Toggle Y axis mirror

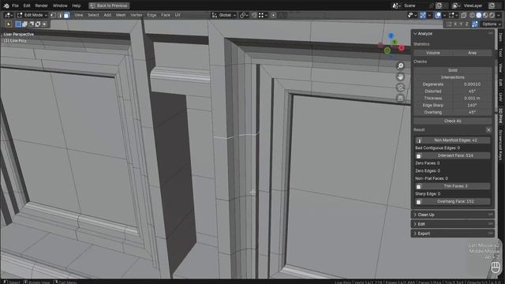461,24
